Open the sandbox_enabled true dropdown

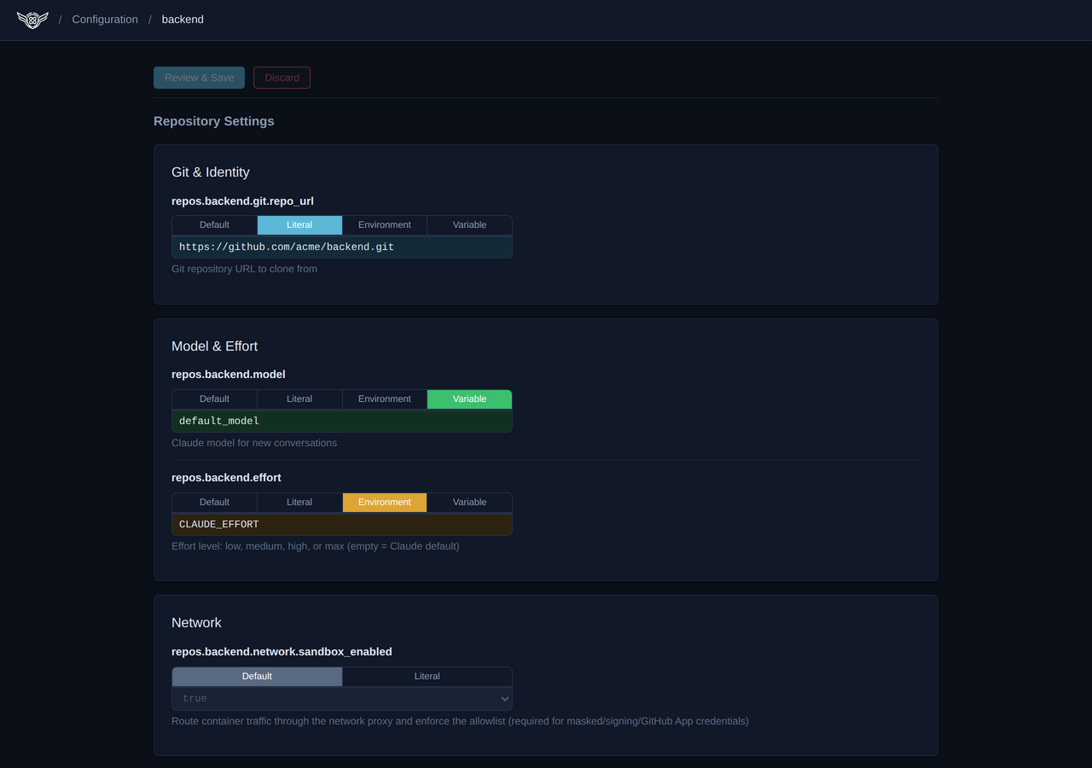(341, 699)
